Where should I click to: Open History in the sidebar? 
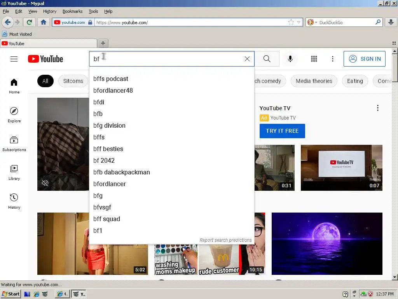coord(14,201)
